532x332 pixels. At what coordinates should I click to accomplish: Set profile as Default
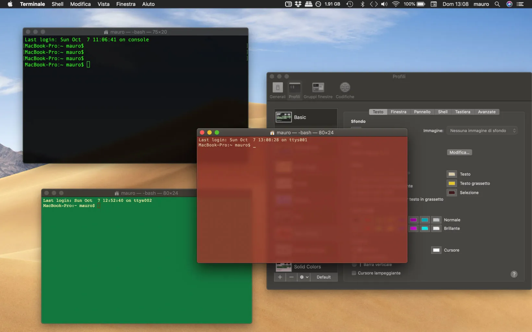324,277
